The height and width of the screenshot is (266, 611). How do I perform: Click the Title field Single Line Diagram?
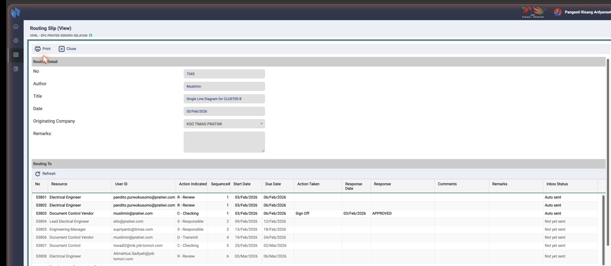(x=224, y=99)
